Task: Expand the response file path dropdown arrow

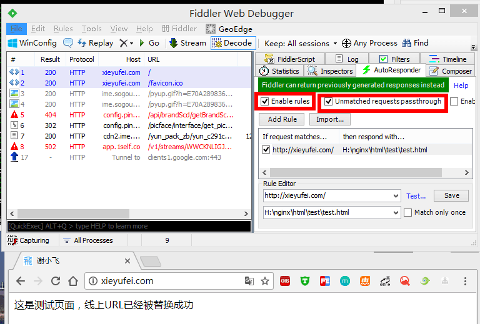Action: click(396, 212)
